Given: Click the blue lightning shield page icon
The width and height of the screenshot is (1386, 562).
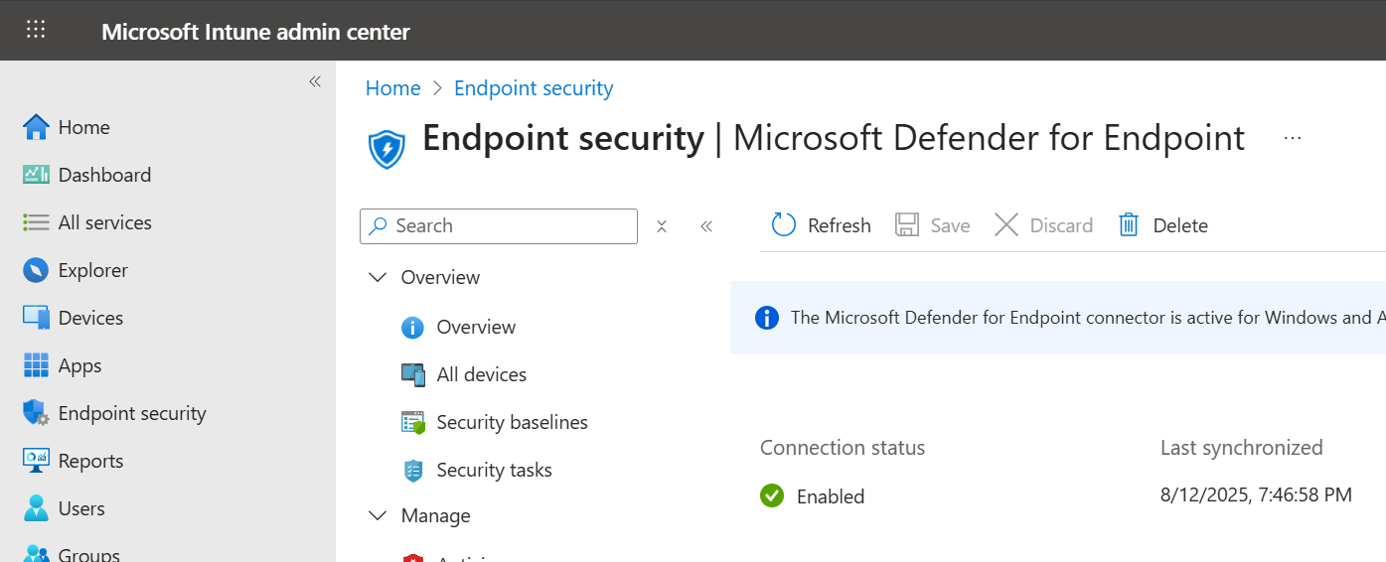Looking at the screenshot, I should [386, 149].
